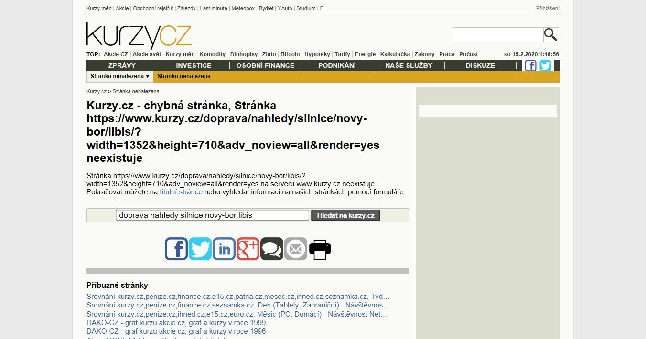Open Facebook icon in navigation bar
Image resolution: width=646 pixels, height=339 pixels.
point(530,65)
